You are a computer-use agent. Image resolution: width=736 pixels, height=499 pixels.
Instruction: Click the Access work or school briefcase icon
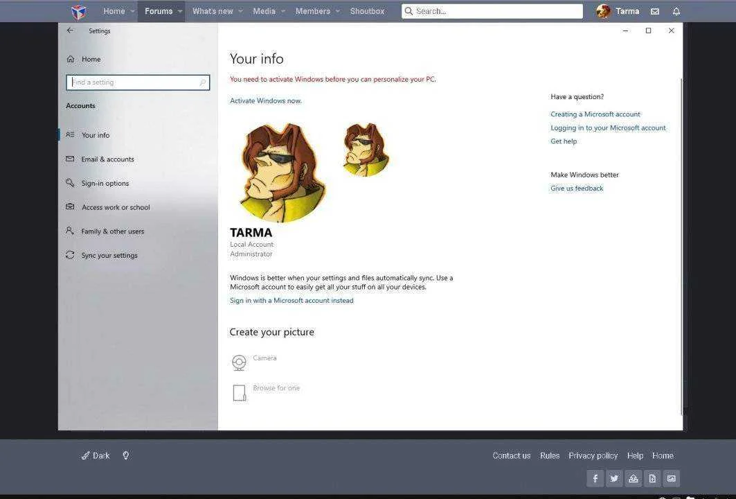coord(70,207)
